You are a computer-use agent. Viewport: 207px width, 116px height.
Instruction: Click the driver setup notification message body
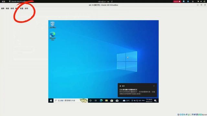(137, 92)
